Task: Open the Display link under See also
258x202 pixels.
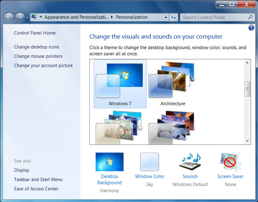Action: coord(22,170)
